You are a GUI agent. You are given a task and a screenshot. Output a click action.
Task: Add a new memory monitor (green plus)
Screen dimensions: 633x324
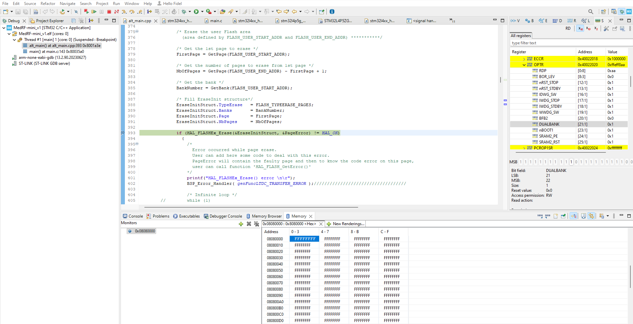coord(241,224)
